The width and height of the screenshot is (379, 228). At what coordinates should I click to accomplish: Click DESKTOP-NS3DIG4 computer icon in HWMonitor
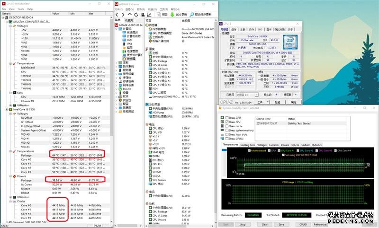[6, 18]
